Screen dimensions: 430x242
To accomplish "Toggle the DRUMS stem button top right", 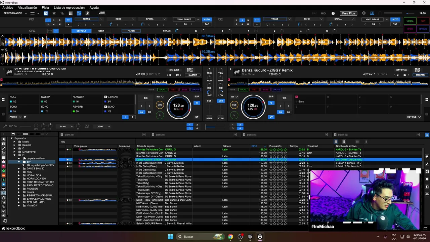I will [x=423, y=29].
